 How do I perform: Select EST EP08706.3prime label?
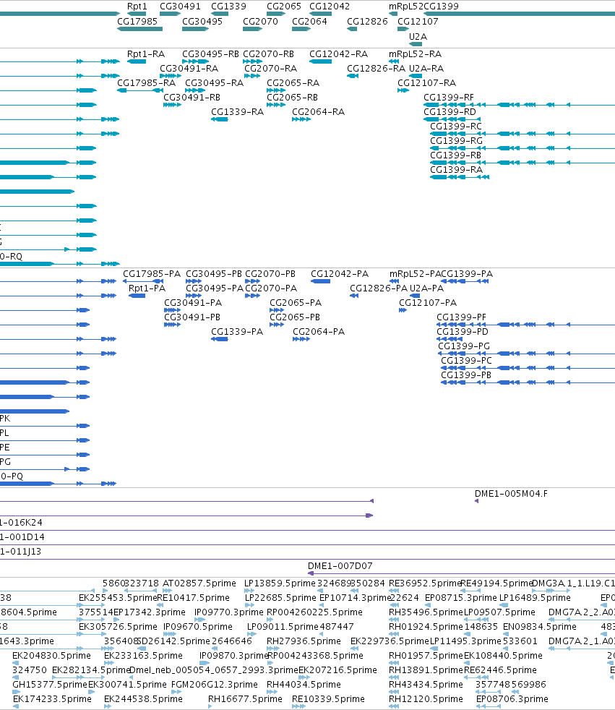click(x=512, y=699)
